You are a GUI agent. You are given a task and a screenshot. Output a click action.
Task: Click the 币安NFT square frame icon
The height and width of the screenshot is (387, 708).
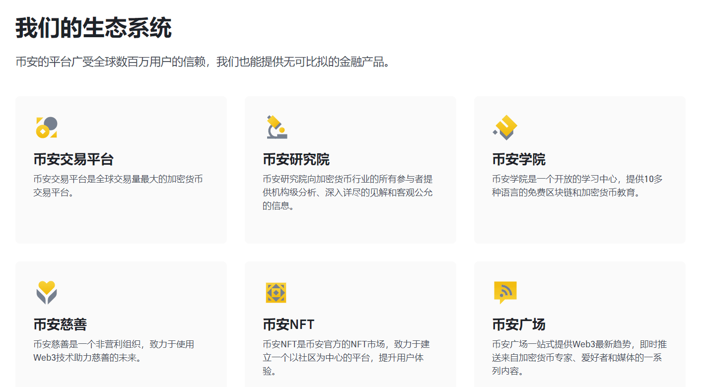[276, 292]
